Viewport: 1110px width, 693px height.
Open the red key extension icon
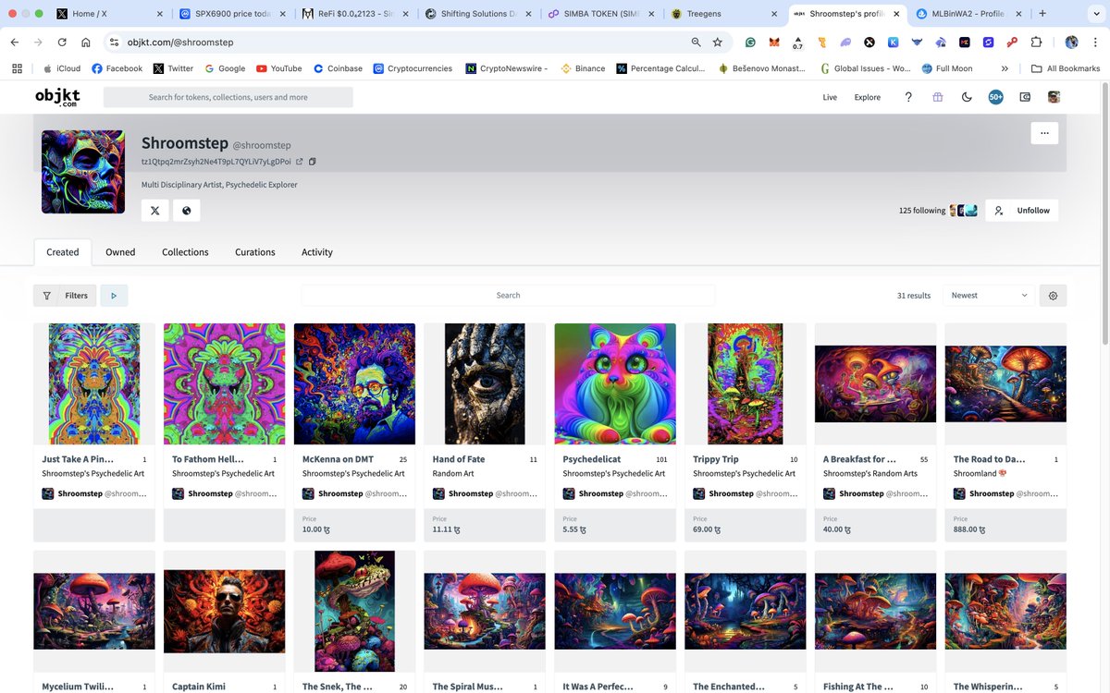click(1012, 43)
